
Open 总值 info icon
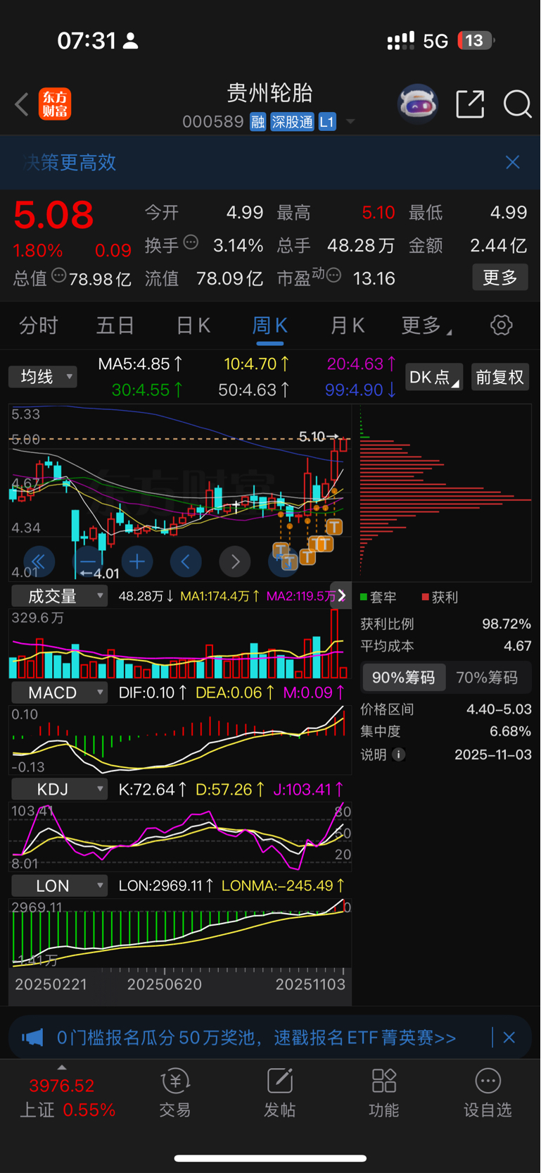[59, 276]
